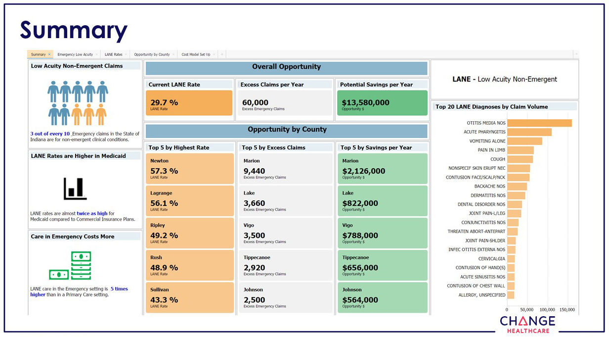
Task: Click the people figures infographic icon
Action: tap(78, 103)
